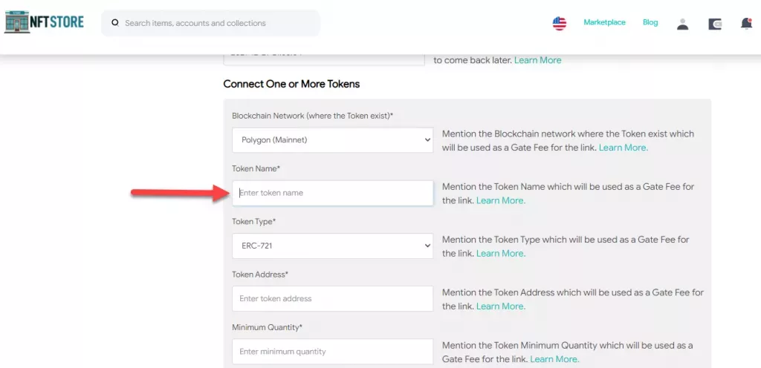Click the NFT Store logo
This screenshot has width=761, height=368.
tap(44, 22)
